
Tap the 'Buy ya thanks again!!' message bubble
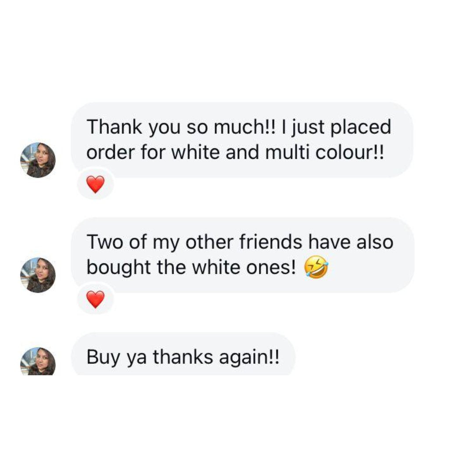(183, 357)
